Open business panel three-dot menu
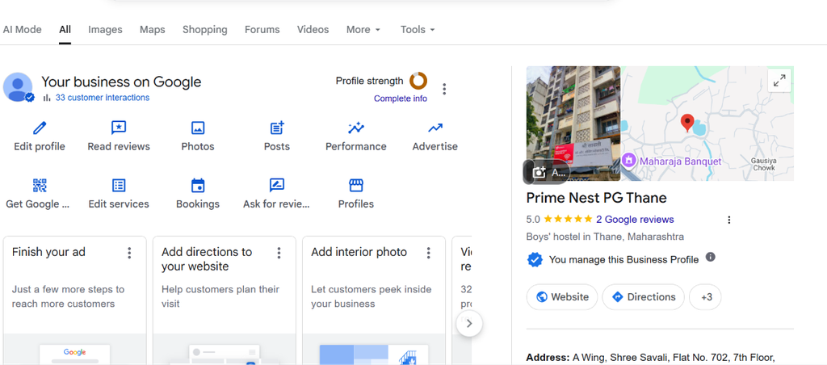 tap(444, 89)
